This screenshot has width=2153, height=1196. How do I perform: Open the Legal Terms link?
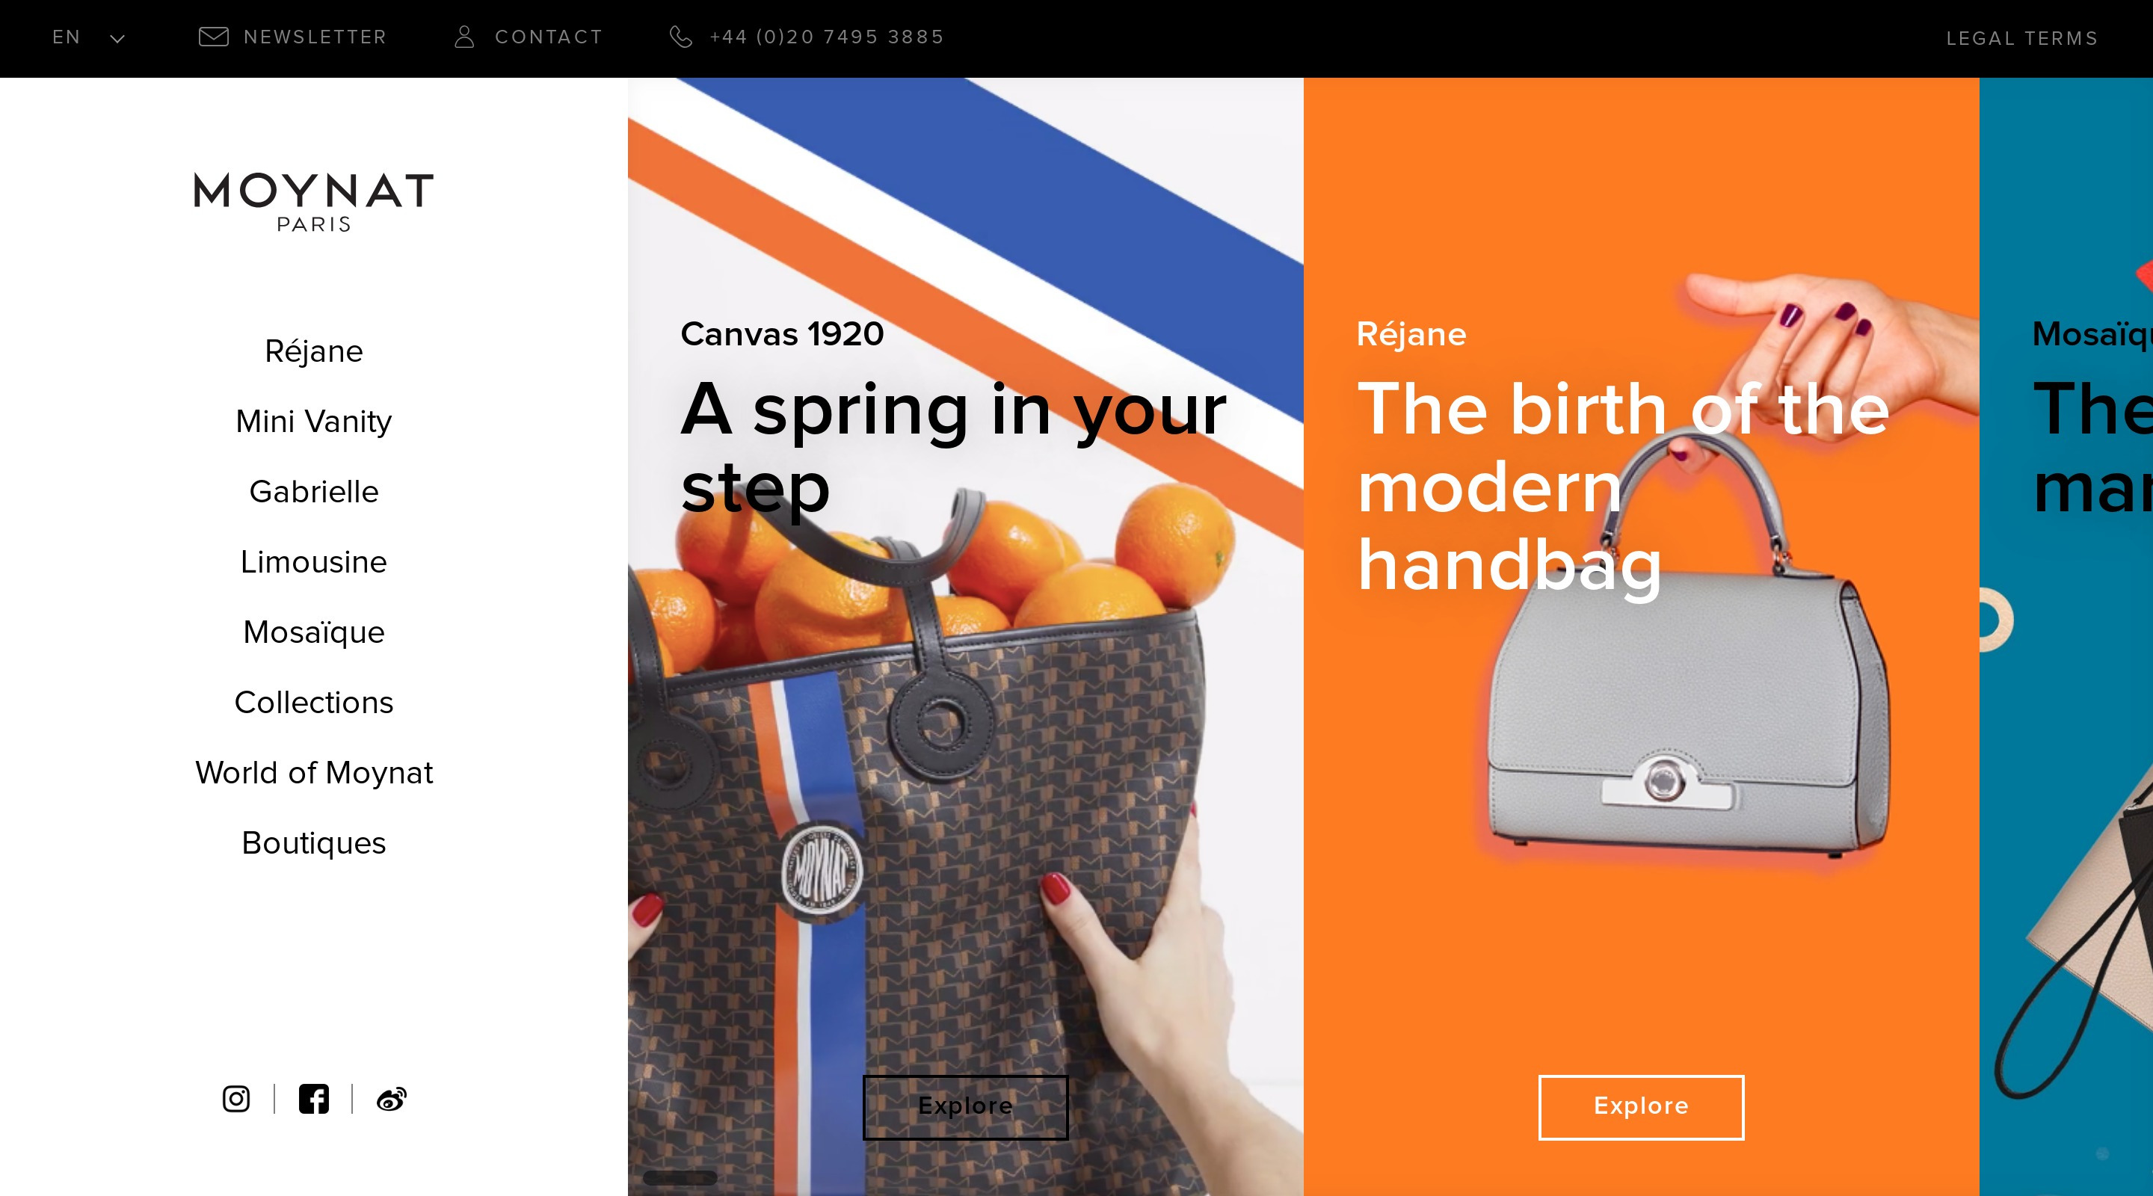[2023, 38]
